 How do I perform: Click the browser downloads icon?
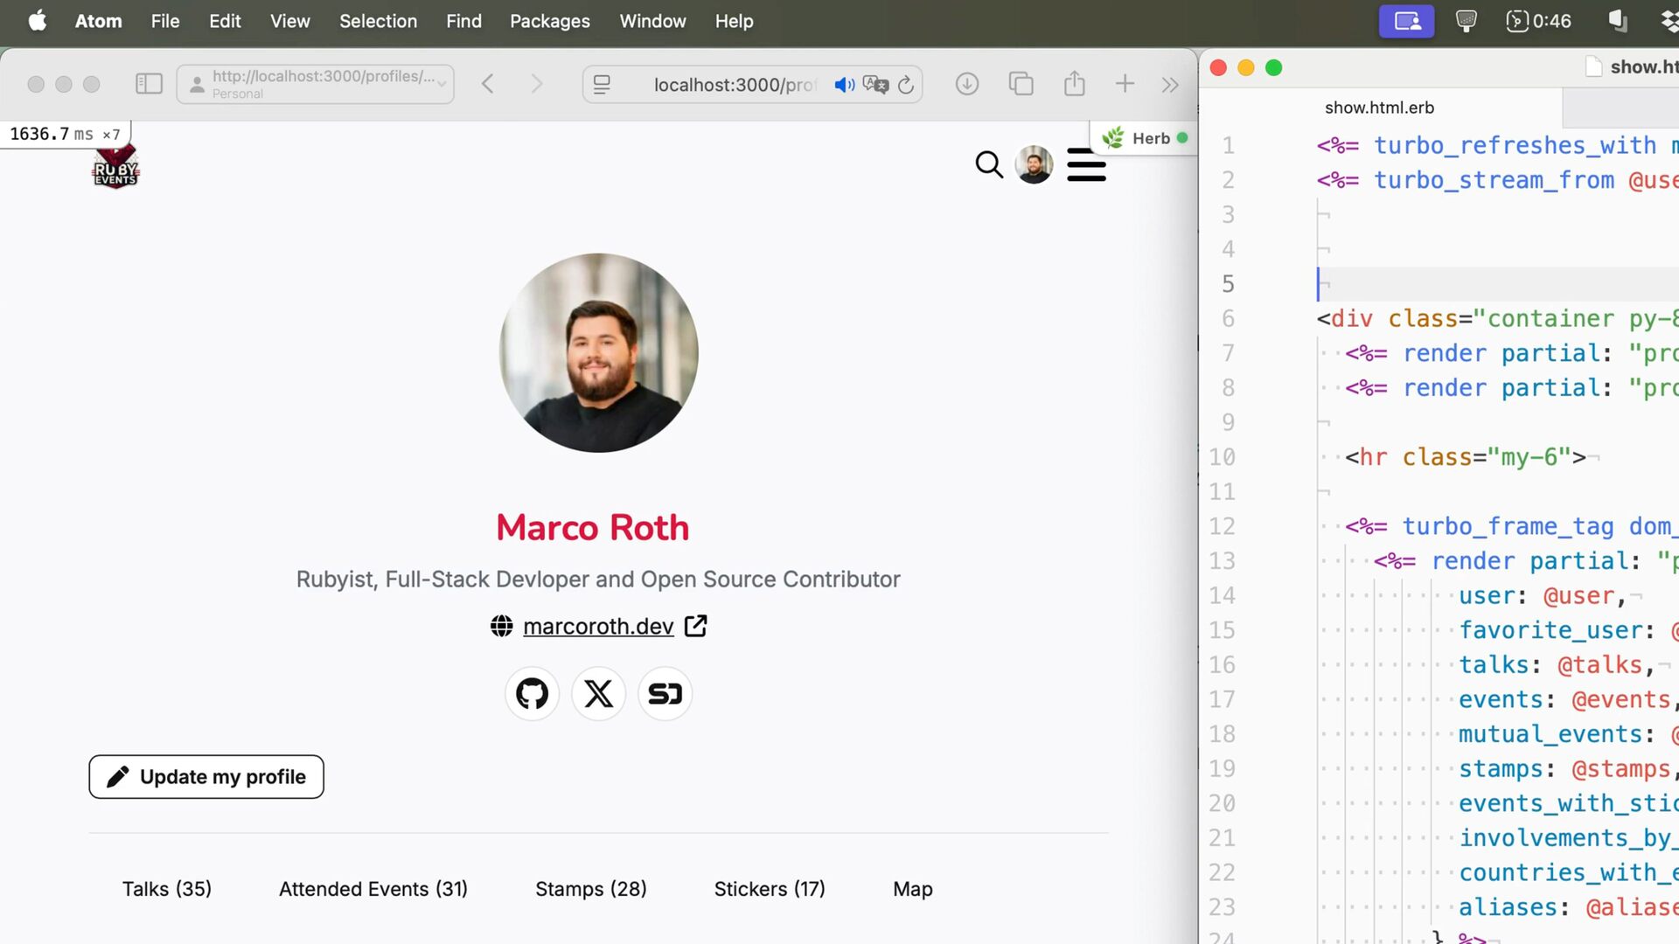[x=966, y=84]
